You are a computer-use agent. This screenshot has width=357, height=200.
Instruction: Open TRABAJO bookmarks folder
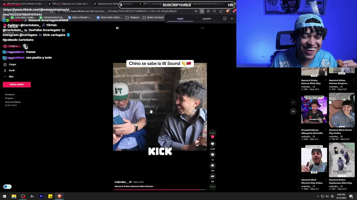[132, 17]
